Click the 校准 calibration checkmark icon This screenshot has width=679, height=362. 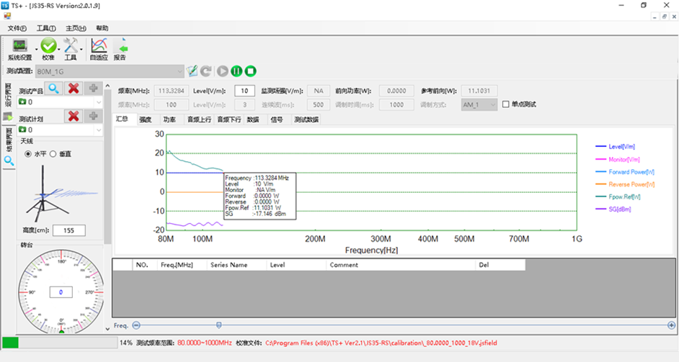(x=48, y=48)
